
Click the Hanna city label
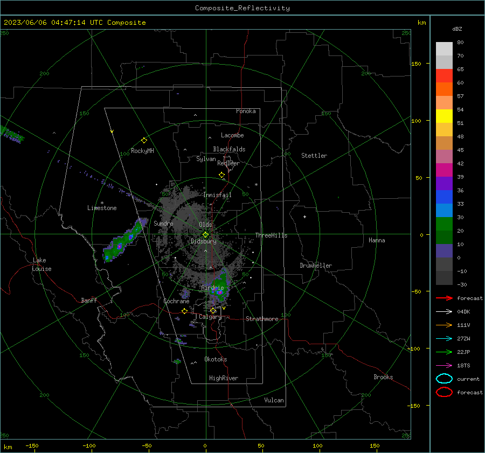tap(377, 240)
